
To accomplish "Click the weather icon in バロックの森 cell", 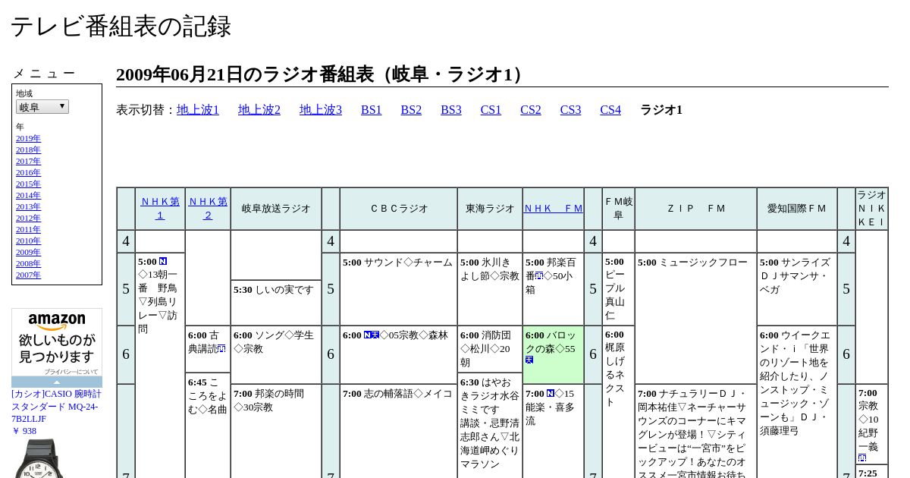I will (x=529, y=360).
